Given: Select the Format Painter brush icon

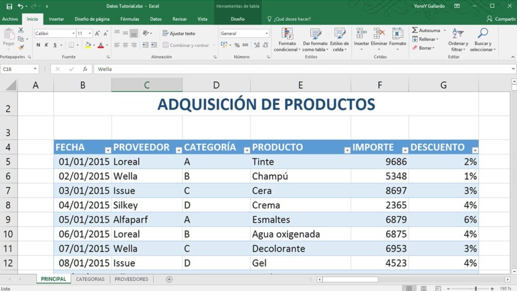Looking at the screenshot, I should [x=21, y=47].
